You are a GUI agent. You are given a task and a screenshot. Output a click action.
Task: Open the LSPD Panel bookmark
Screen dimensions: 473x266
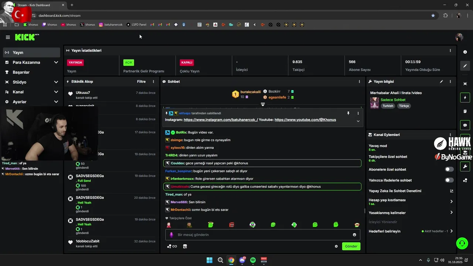[136, 25]
